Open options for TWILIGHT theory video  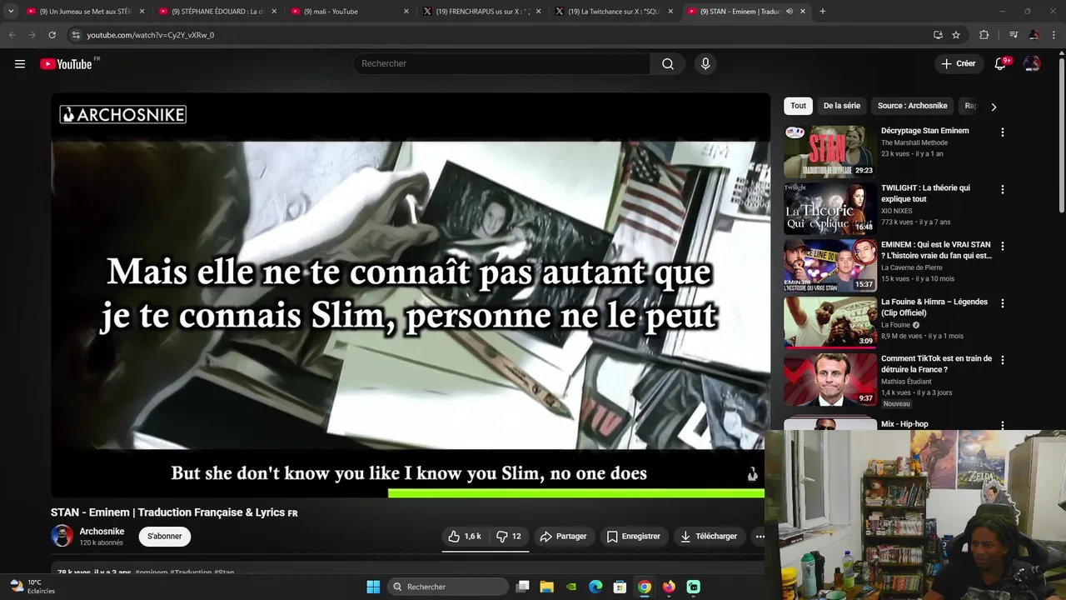[1002, 189]
